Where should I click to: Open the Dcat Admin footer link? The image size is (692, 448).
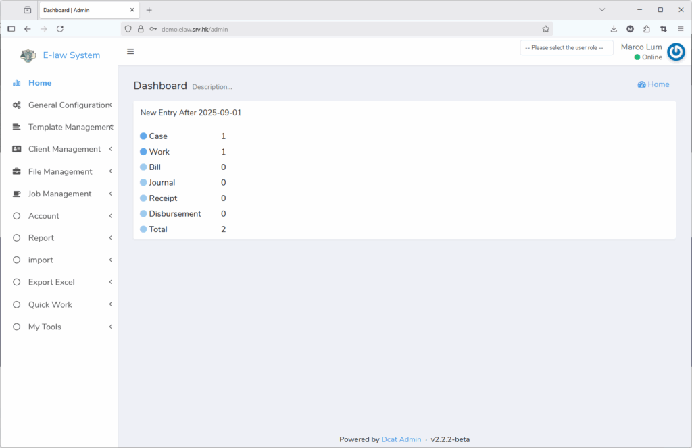401,439
